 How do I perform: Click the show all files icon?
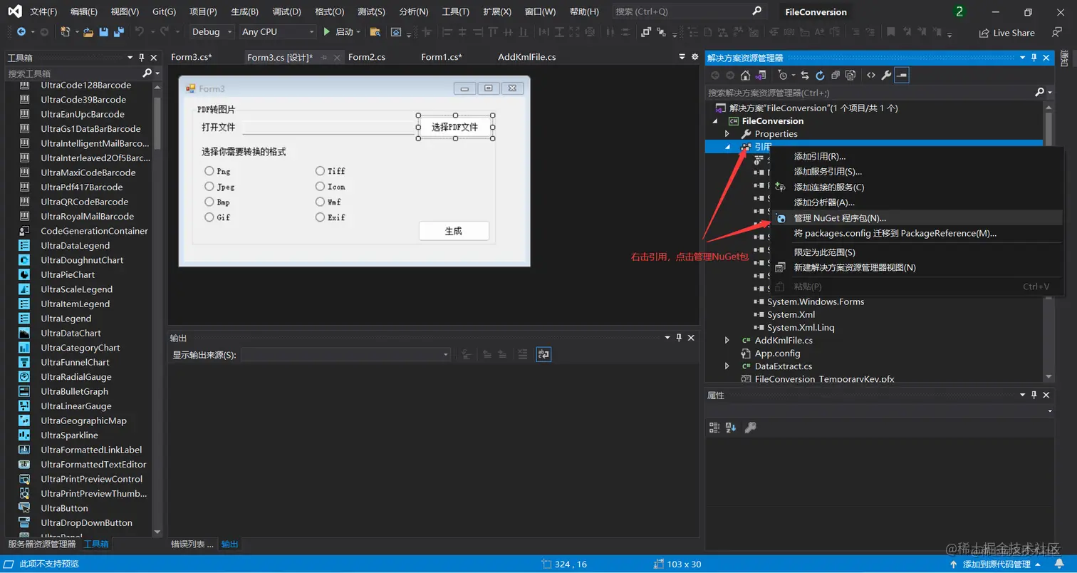pos(850,75)
